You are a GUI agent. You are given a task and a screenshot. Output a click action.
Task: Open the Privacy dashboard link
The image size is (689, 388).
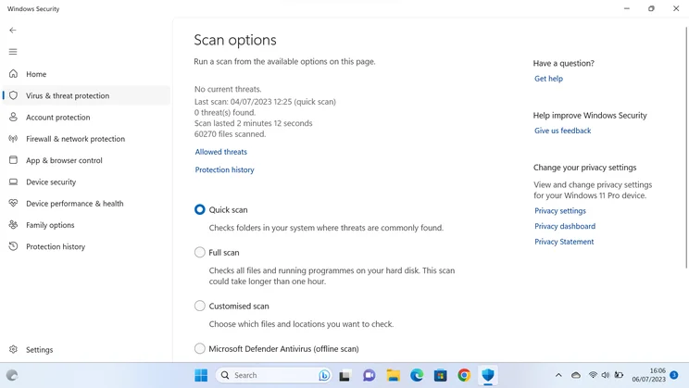point(565,226)
